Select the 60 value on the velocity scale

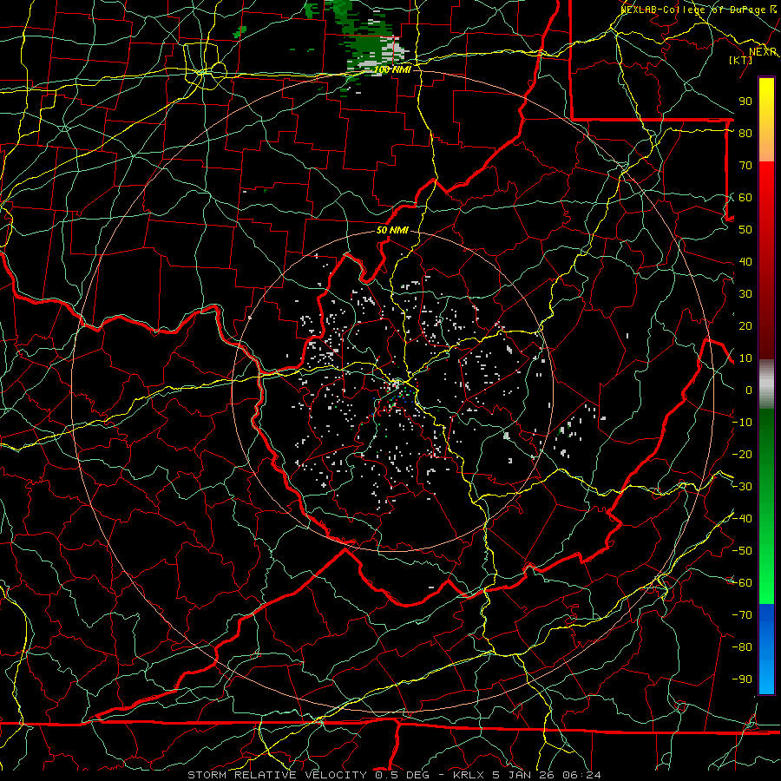pyautogui.click(x=745, y=197)
